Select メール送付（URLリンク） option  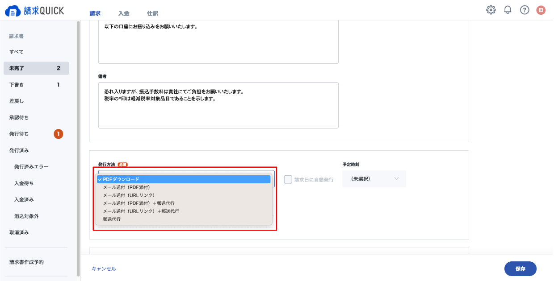click(184, 195)
